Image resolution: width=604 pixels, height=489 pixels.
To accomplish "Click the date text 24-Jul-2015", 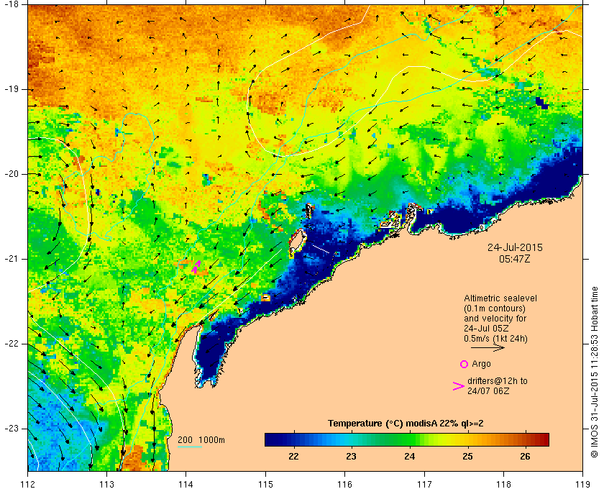I will tap(515, 247).
